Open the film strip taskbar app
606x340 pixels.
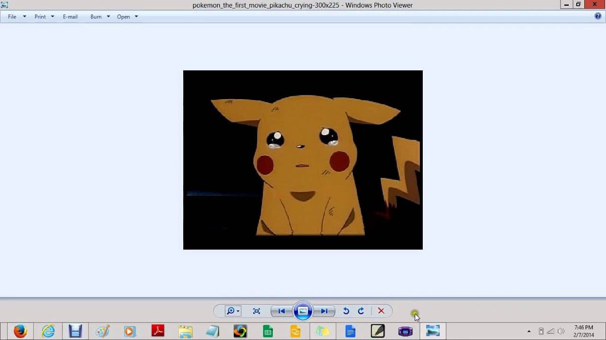(x=75, y=331)
